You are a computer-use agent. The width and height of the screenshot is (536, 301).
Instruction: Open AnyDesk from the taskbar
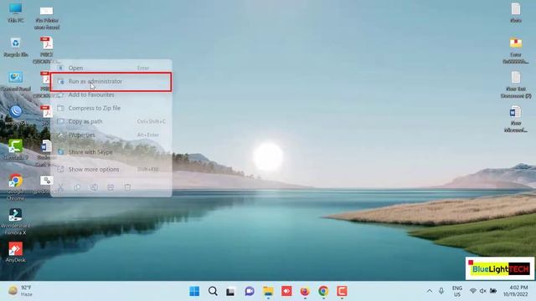(x=286, y=291)
